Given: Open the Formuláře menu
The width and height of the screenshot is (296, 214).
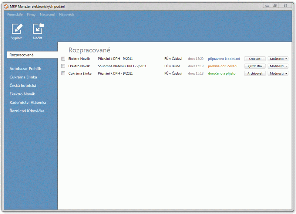Looking at the screenshot, I should click(x=15, y=15).
